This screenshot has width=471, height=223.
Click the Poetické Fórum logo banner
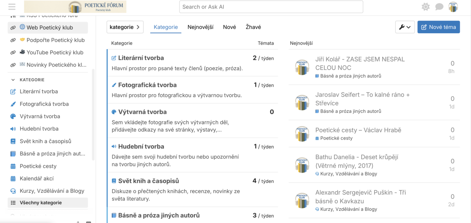click(75, 7)
